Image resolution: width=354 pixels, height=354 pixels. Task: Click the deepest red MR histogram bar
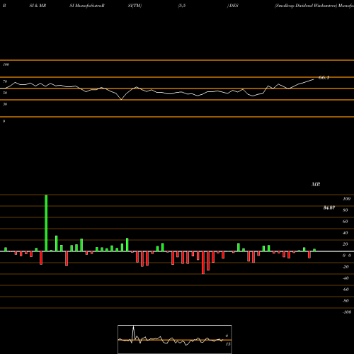pos(203,263)
